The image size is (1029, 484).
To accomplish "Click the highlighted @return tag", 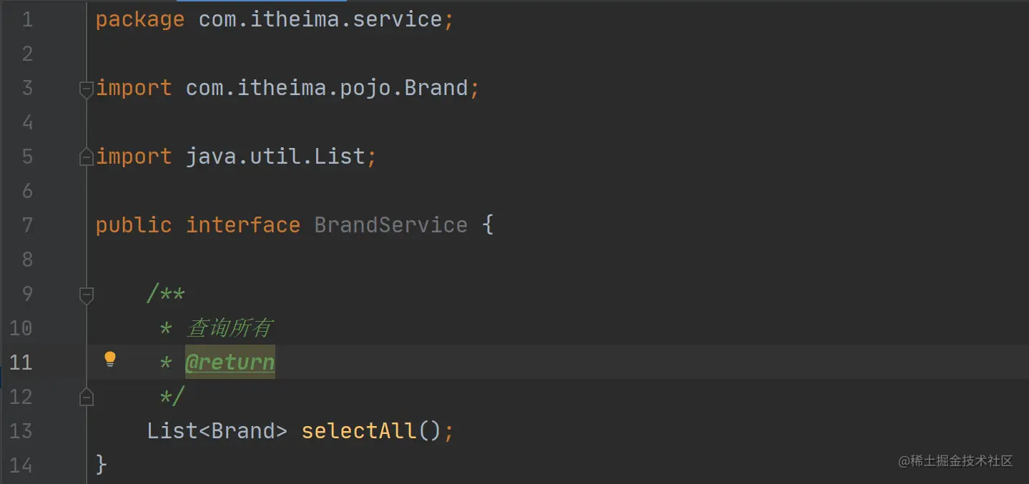I will (230, 362).
